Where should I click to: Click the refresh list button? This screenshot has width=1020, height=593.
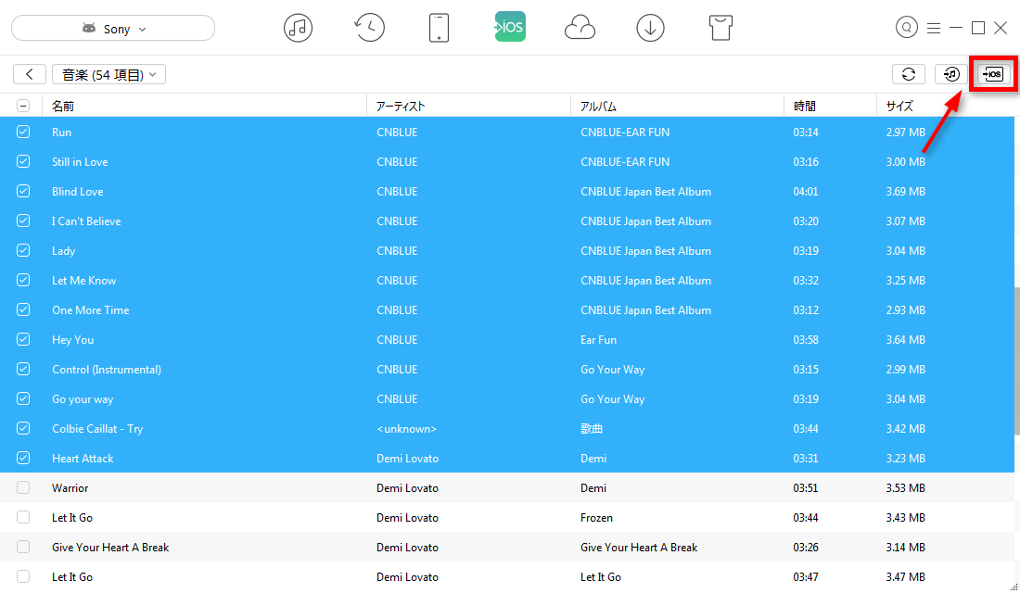click(909, 74)
